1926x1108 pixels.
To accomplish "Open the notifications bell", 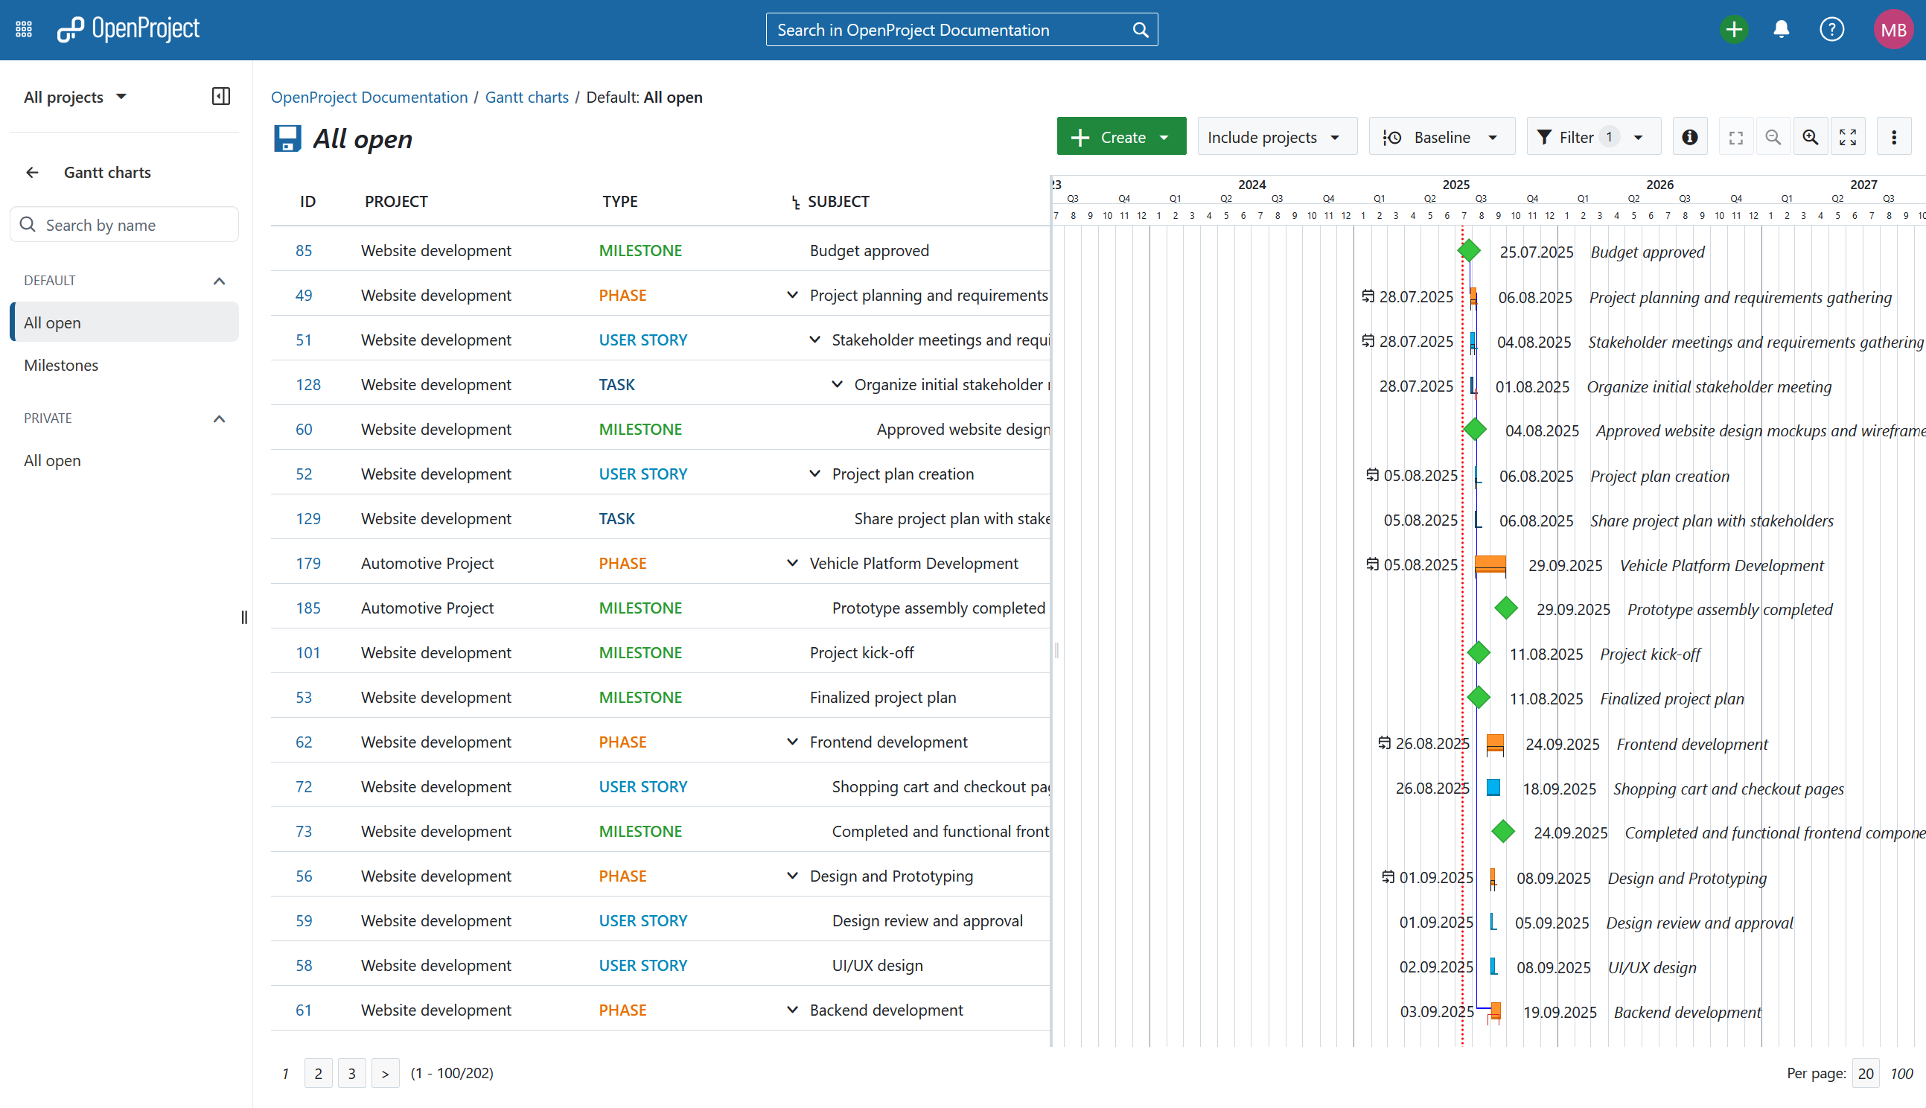I will (x=1781, y=30).
